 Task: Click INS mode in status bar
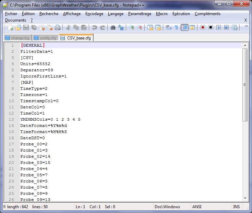[x=237, y=207]
